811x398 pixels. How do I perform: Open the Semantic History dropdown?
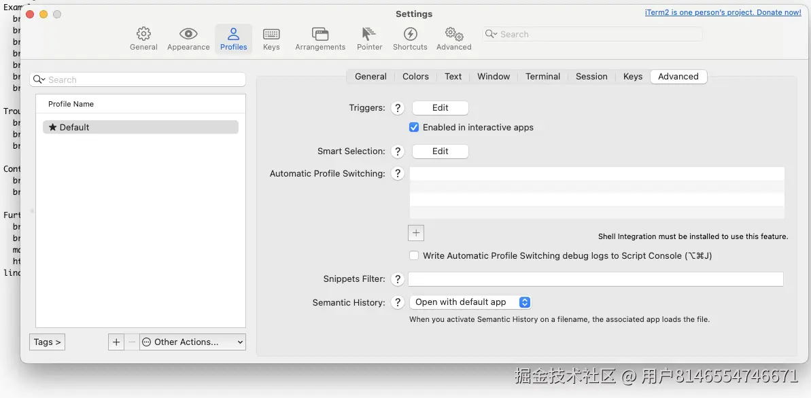[x=470, y=302]
